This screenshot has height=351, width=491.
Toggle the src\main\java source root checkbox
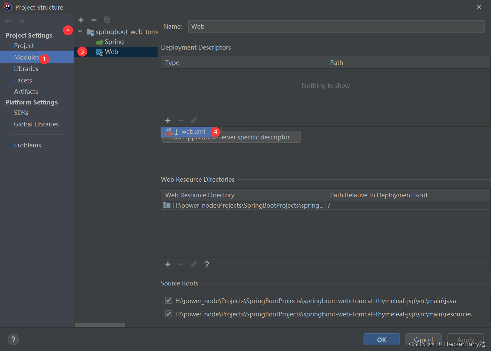tap(169, 300)
